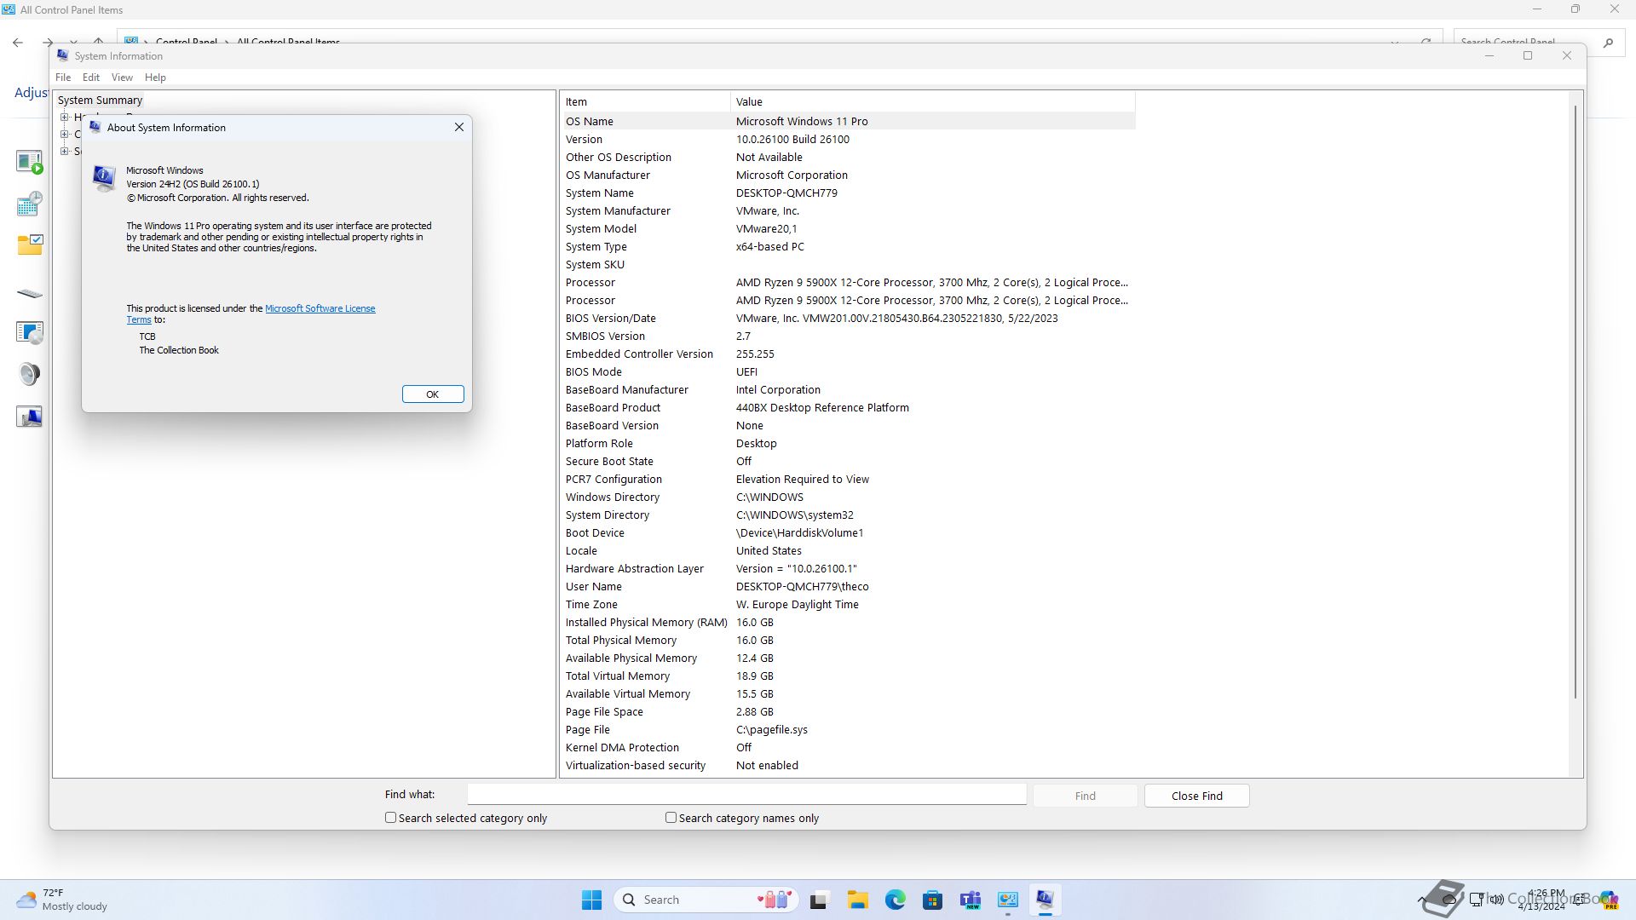This screenshot has height=920, width=1636.
Task: Click the license Terms link
Action: [x=139, y=319]
